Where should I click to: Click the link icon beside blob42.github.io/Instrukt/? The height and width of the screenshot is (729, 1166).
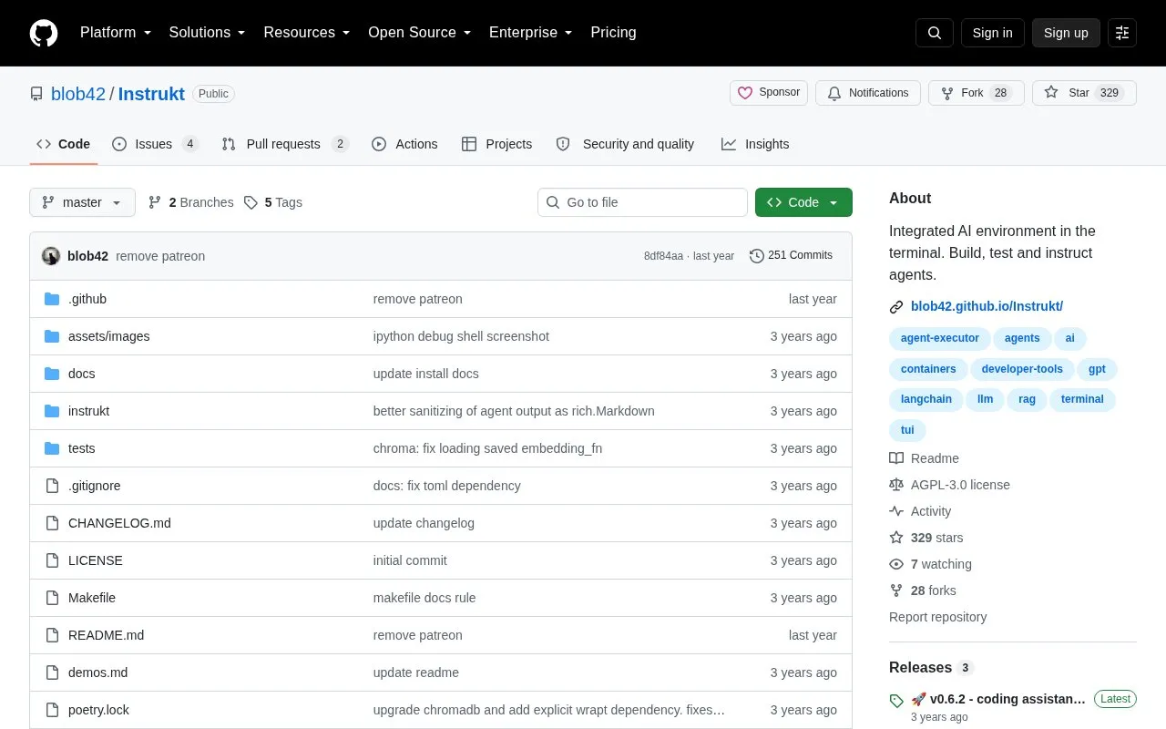click(896, 307)
